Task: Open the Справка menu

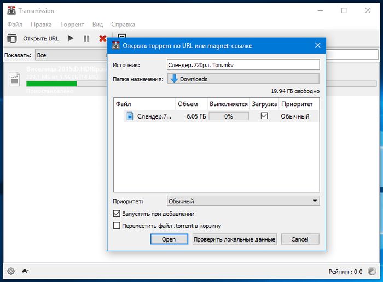Action: pos(123,25)
